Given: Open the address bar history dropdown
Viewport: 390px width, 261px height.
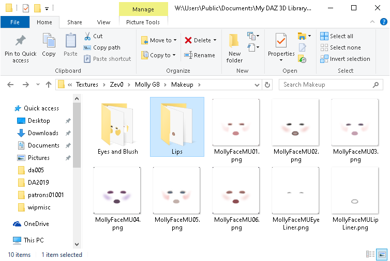Looking at the screenshot, I should point(257,85).
